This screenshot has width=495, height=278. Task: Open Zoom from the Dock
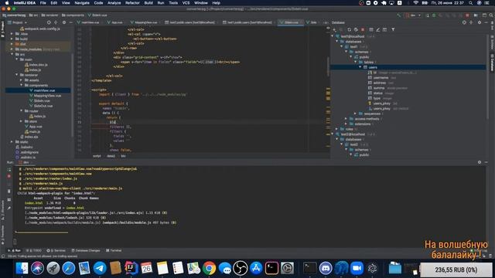[357, 268]
